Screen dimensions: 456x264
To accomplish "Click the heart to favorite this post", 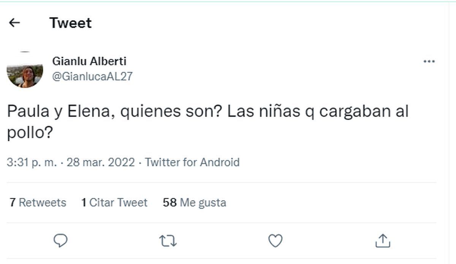I will tap(275, 240).
